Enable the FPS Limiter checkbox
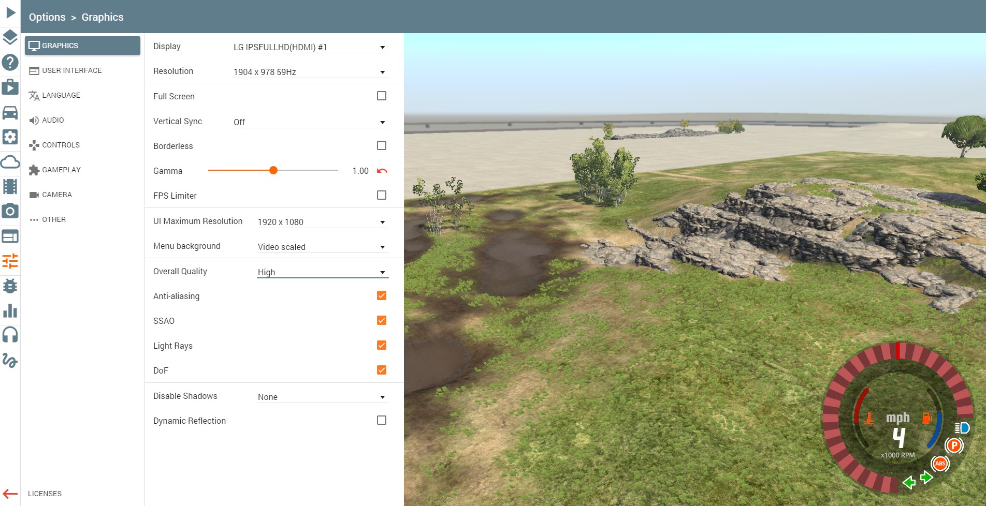The width and height of the screenshot is (986, 506). (x=382, y=195)
